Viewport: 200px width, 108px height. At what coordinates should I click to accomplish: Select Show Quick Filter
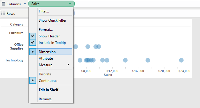(52, 20)
